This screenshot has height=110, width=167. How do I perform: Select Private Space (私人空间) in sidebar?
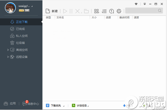click(x=21, y=36)
